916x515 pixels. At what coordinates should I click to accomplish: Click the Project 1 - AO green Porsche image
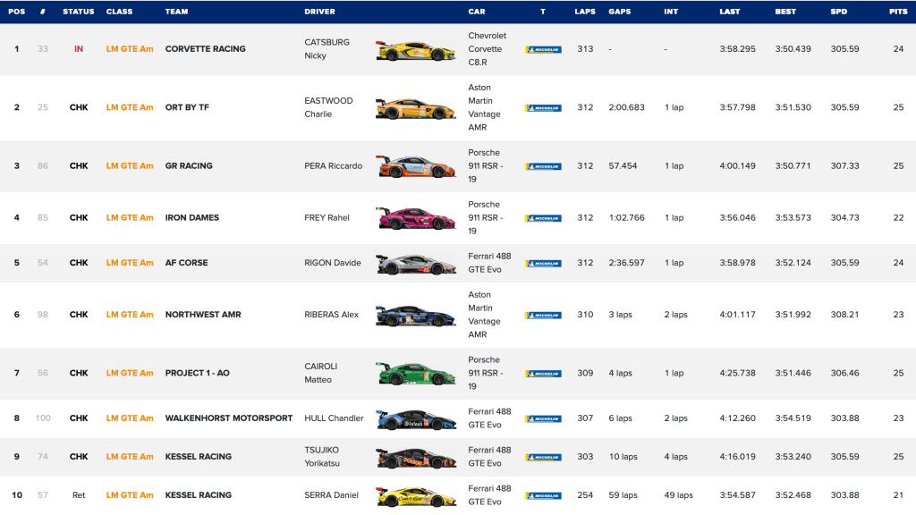pos(415,374)
